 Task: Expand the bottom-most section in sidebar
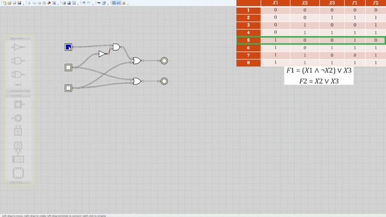pos(8,182)
